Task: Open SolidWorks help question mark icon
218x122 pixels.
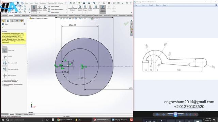Action: pyautogui.click(x=118, y=3)
